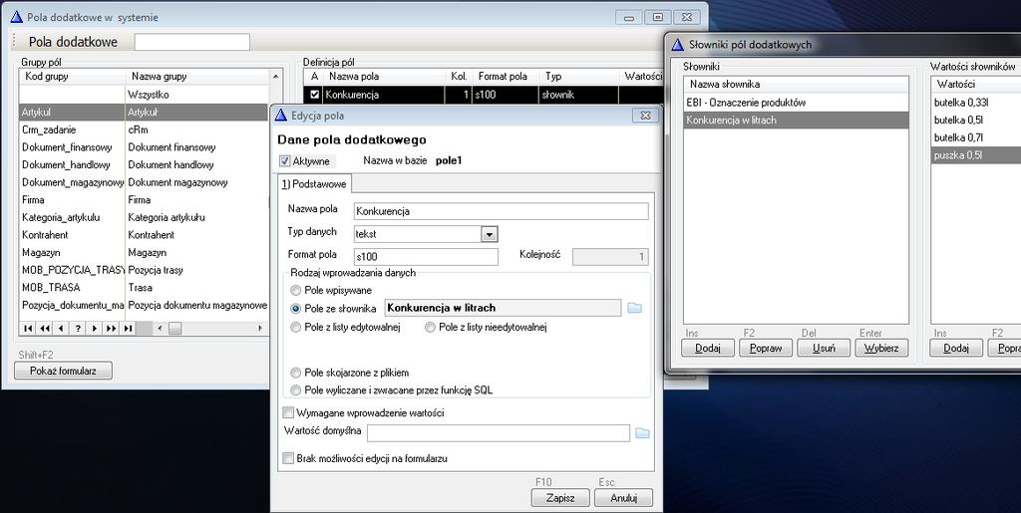Open dictionary browser folder icon next to Konkurencja w litrach
Viewport: 1021px width, 513px height.
pyautogui.click(x=634, y=308)
